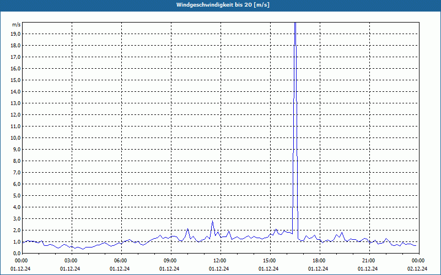Select the "18,0" y-axis label
441x275 pixels.
pyautogui.click(x=15, y=46)
